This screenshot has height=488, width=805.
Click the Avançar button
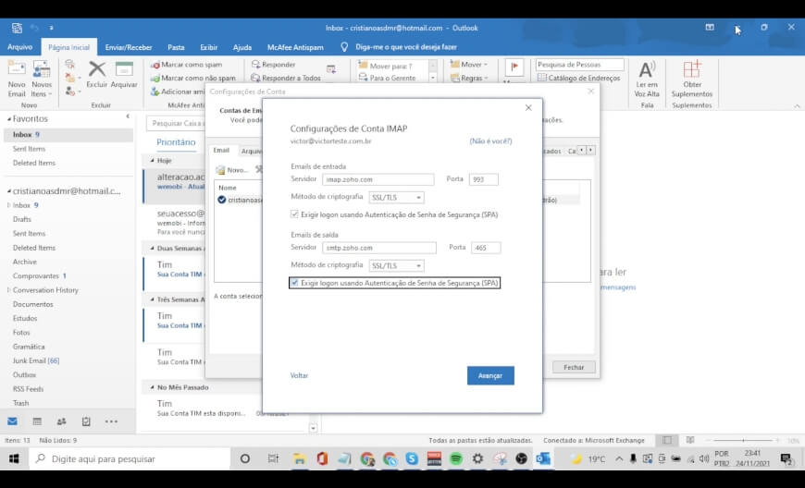coord(490,376)
